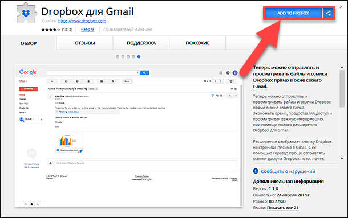Open the ПОХОЖИЕ tab
The width and height of the screenshot is (348, 218).
click(x=197, y=43)
